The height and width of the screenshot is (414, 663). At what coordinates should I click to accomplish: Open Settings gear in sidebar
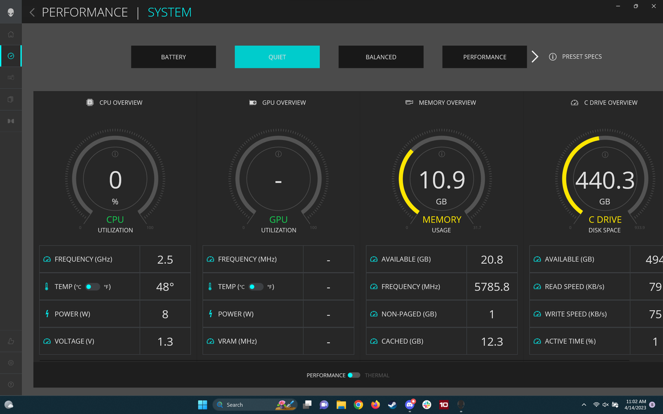click(x=10, y=363)
